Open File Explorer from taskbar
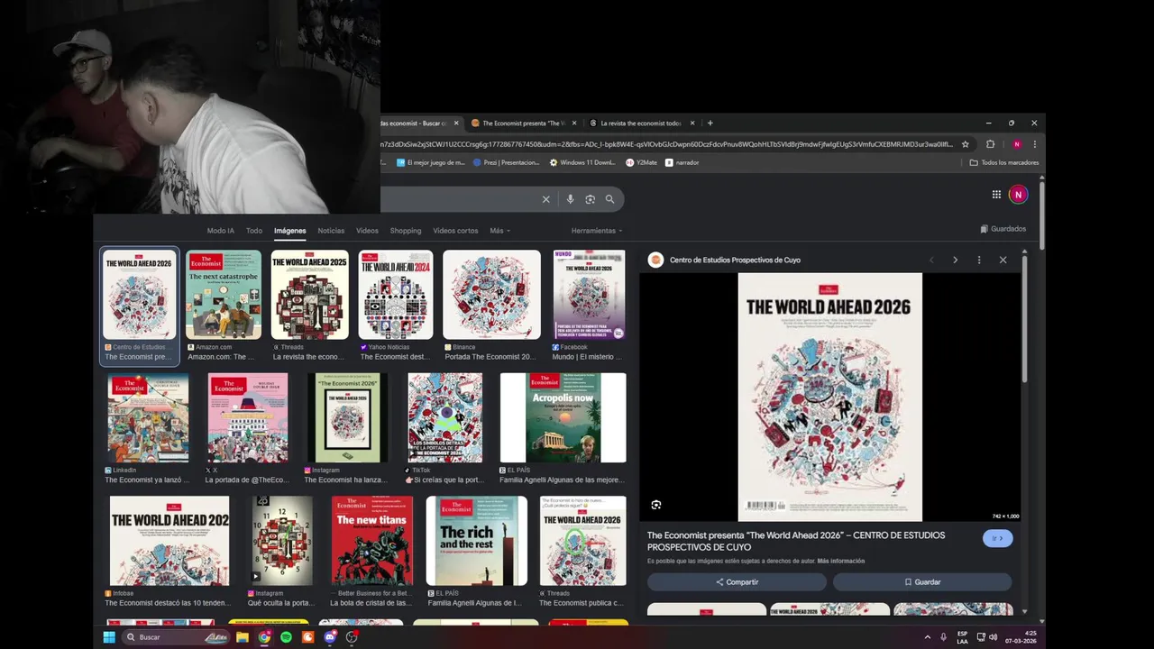This screenshot has height=649, width=1154. point(243,637)
